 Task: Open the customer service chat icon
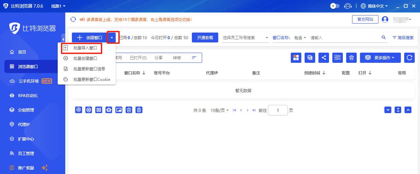347,6
